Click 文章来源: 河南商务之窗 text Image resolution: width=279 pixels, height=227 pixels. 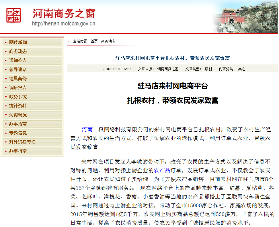pyautogui.click(x=158, y=69)
